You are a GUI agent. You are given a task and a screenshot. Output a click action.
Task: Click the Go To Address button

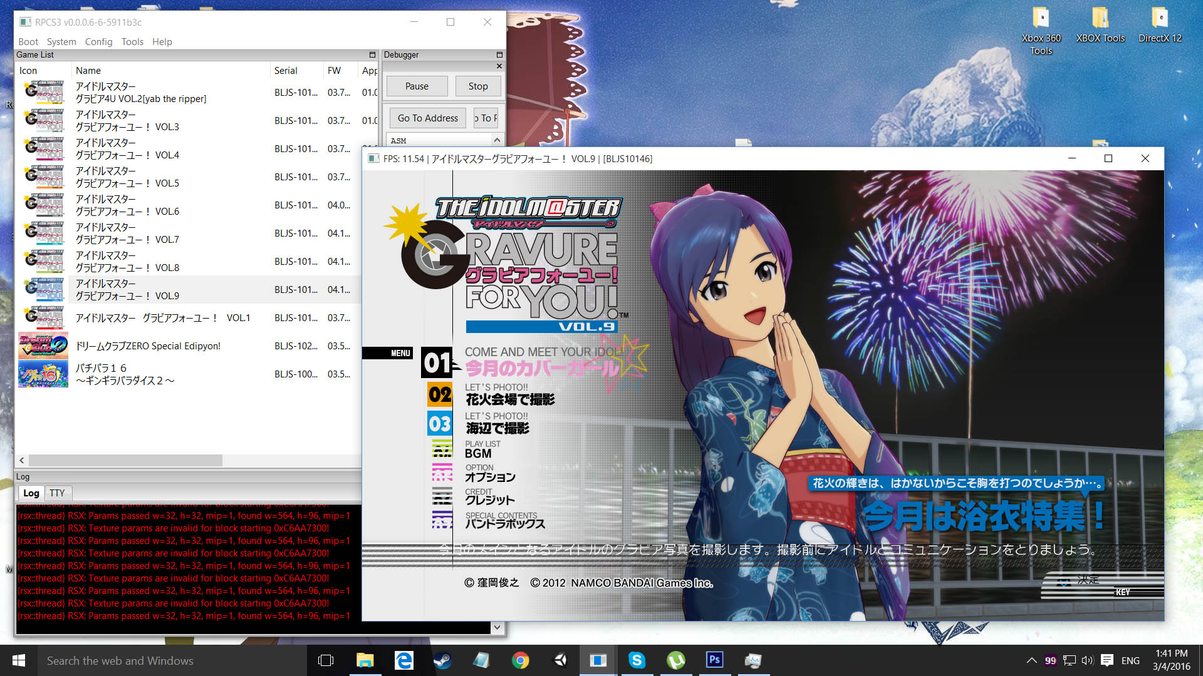pyautogui.click(x=428, y=118)
